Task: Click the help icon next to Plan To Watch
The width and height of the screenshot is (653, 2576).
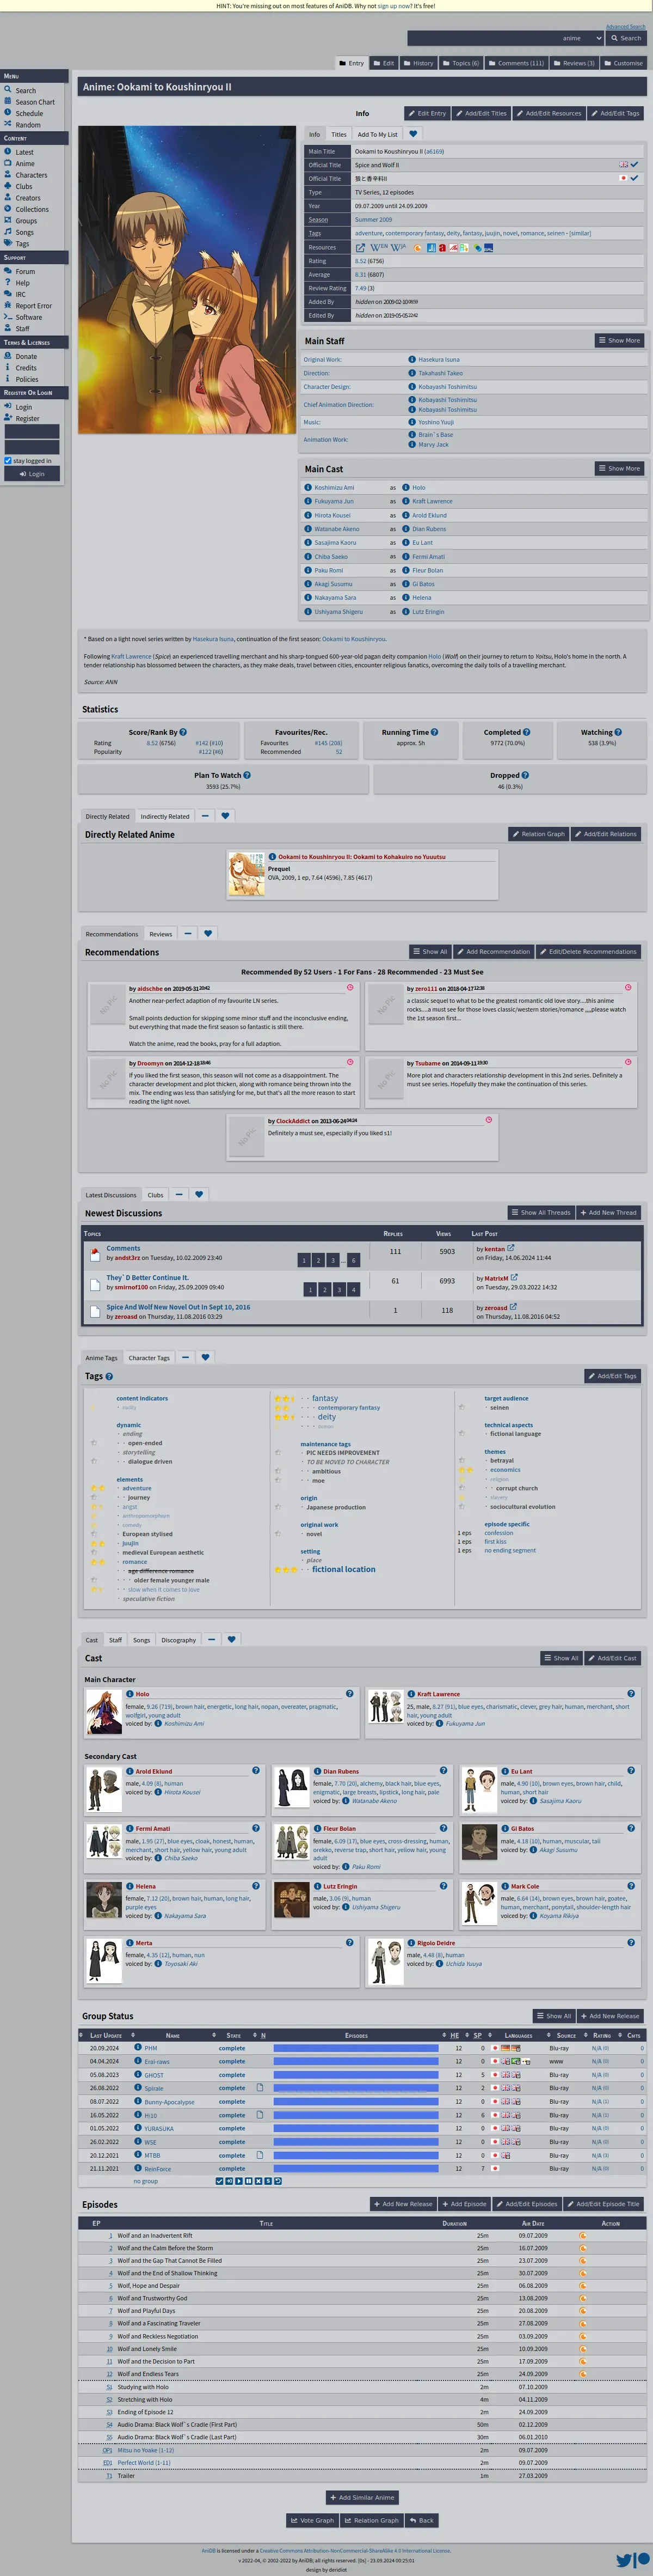Action: point(248,775)
